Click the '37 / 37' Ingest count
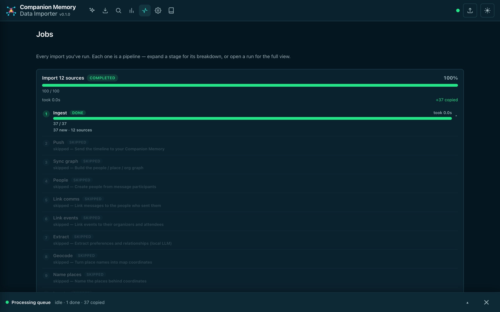The image size is (500, 312). pyautogui.click(x=60, y=124)
